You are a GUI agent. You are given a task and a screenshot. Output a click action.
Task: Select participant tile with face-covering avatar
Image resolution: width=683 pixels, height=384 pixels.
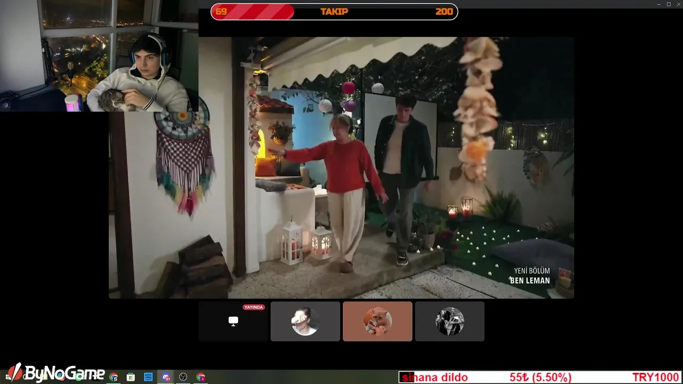(305, 321)
